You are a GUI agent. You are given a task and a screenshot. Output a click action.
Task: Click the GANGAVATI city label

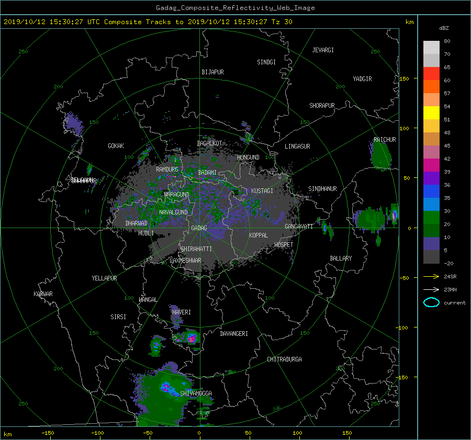coord(299,226)
